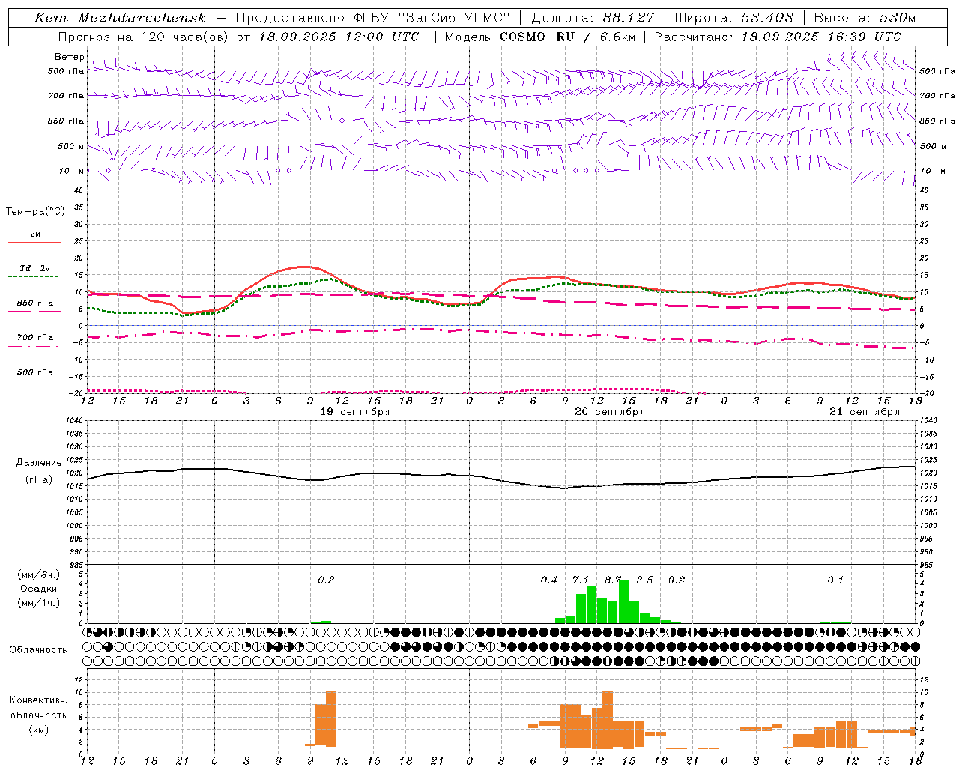Click the 3.5 precipitation total value
The width and height of the screenshot is (959, 767).
click(x=644, y=580)
